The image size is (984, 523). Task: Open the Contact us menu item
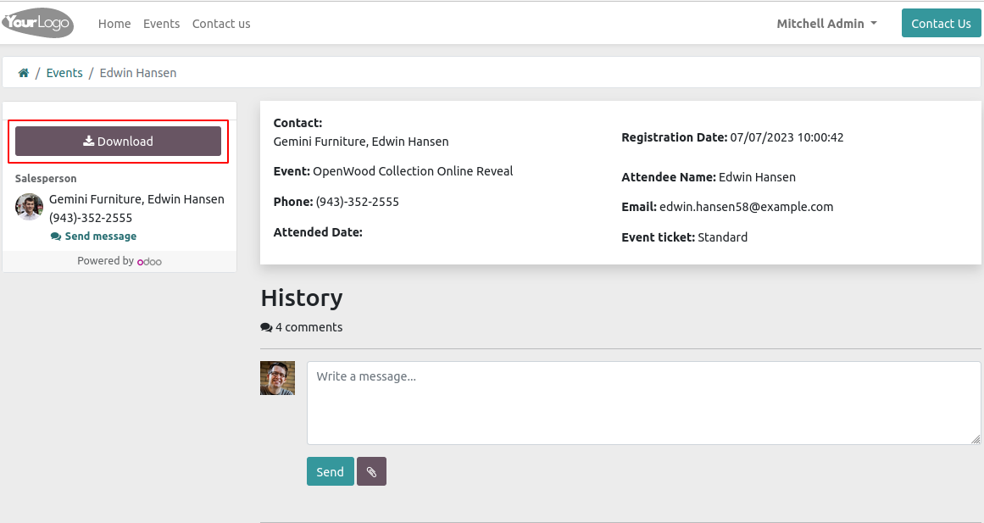click(x=221, y=24)
